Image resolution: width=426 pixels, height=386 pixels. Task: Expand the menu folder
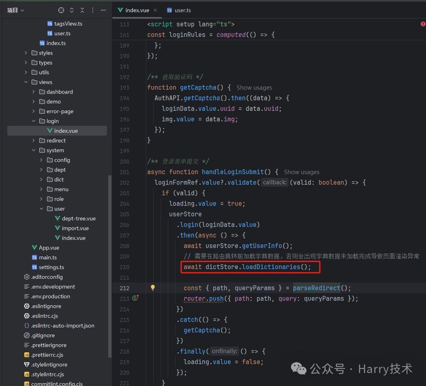[41, 189]
